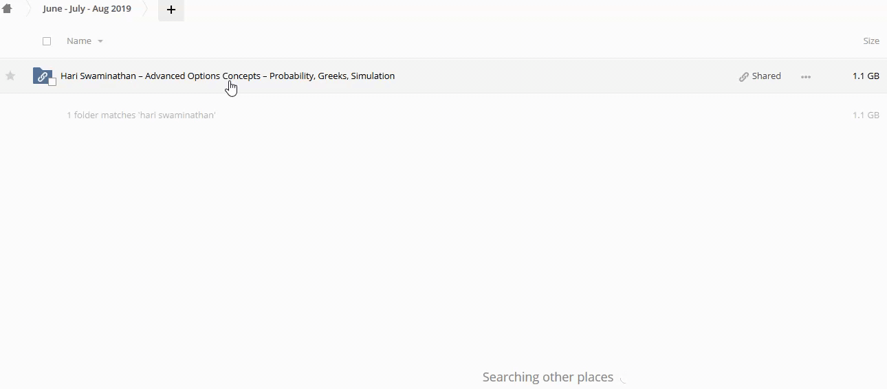Screen dimensions: 887x389
Task: Sort by the Size column header
Action: coord(871,41)
